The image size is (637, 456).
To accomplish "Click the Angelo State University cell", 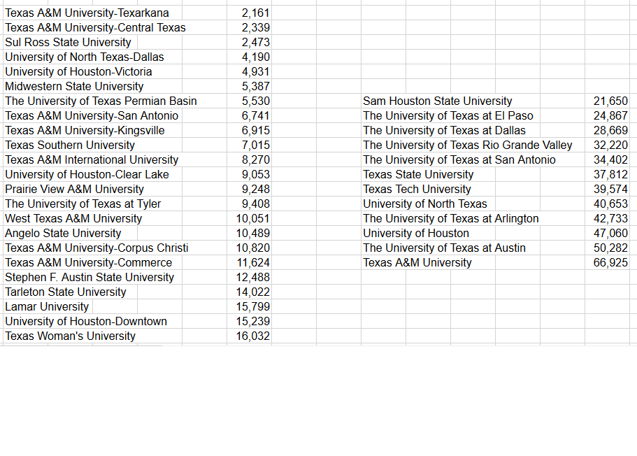I will pos(63,234).
